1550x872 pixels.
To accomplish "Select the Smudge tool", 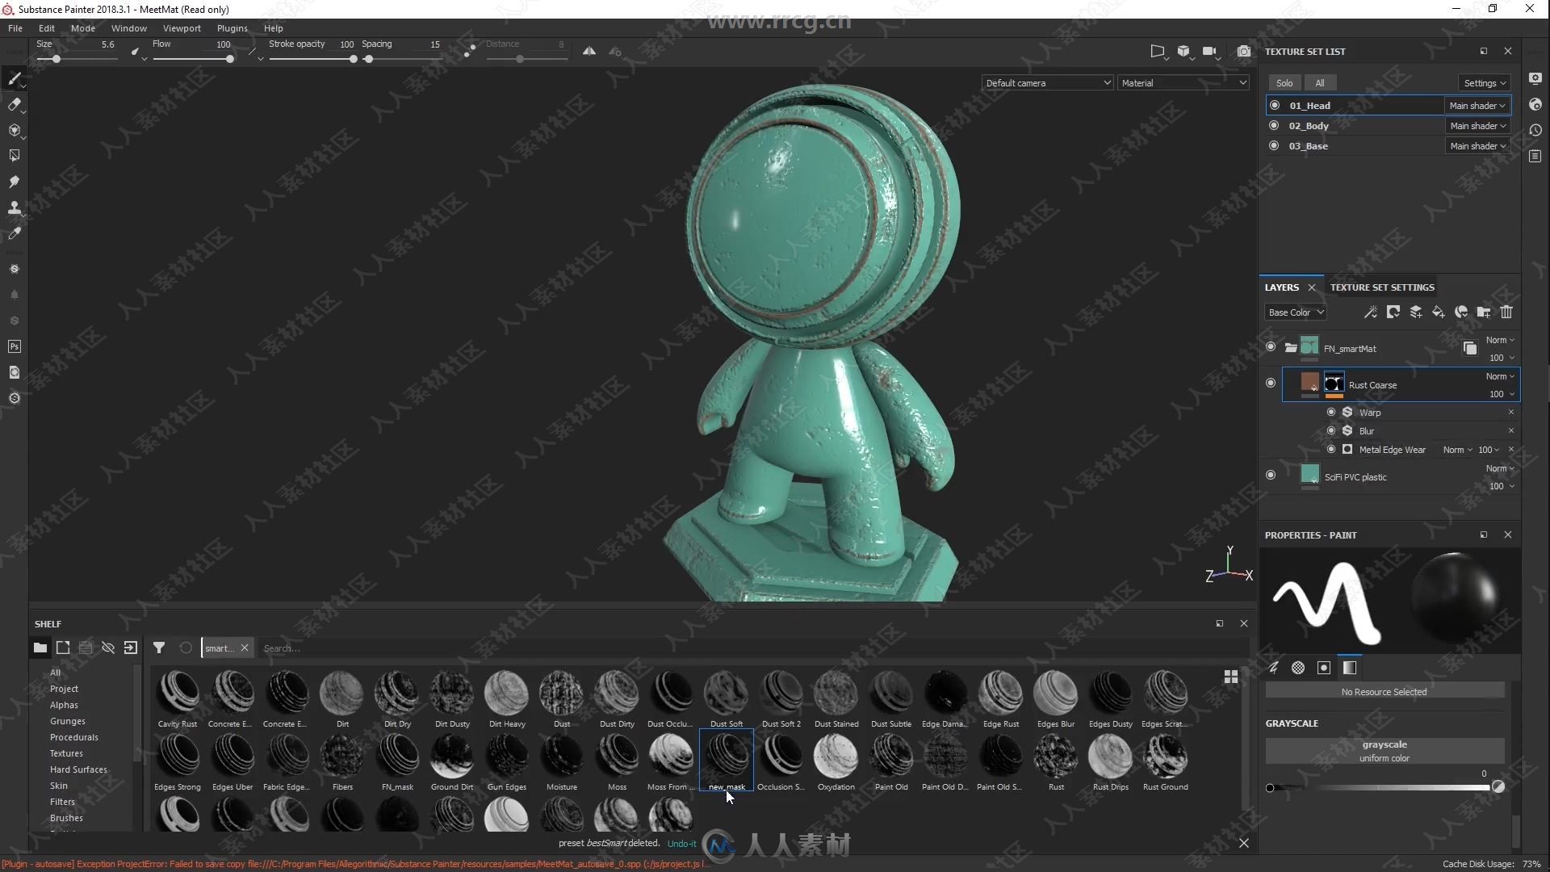I will click(14, 182).
